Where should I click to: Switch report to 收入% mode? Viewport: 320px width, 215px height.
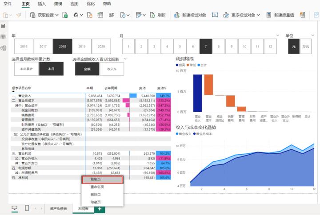[x=112, y=69]
